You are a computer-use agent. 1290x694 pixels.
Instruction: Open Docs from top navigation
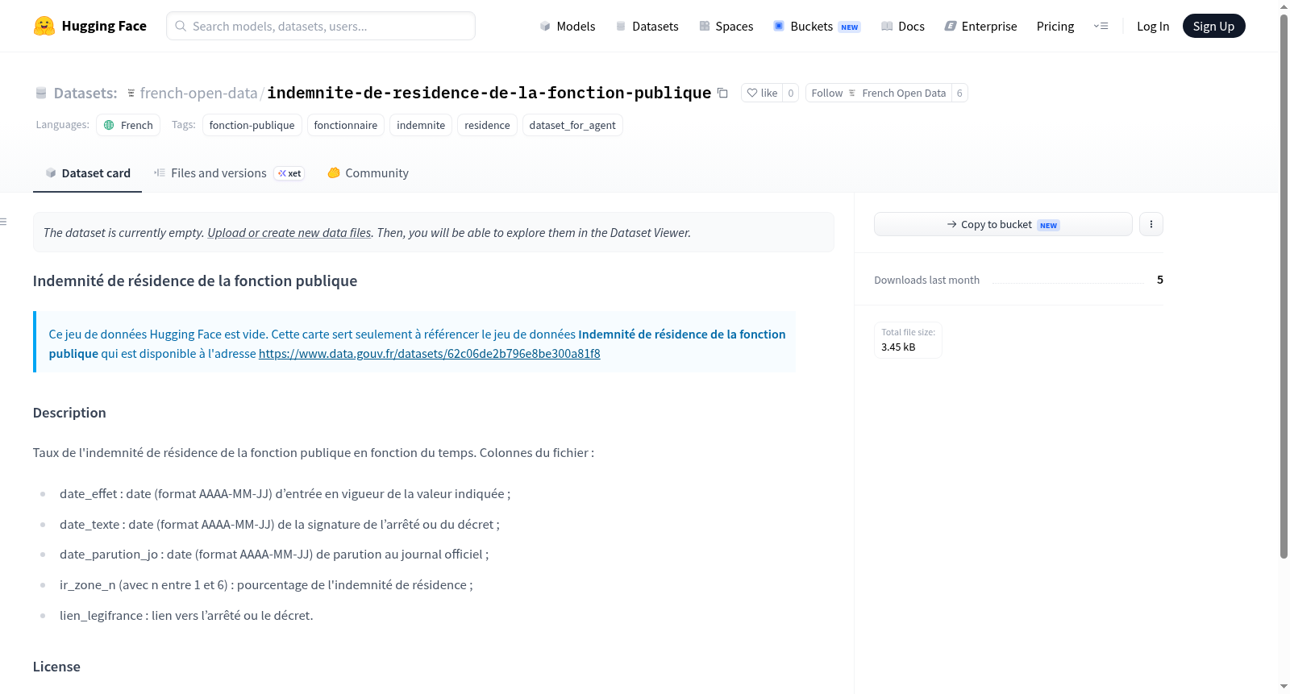[903, 27]
